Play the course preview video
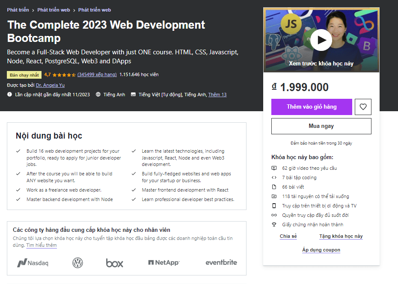398x284 pixels. tap(321, 40)
